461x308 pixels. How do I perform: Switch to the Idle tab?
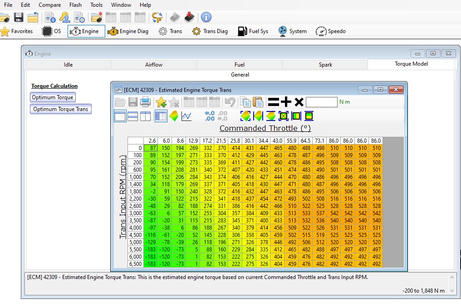point(68,65)
